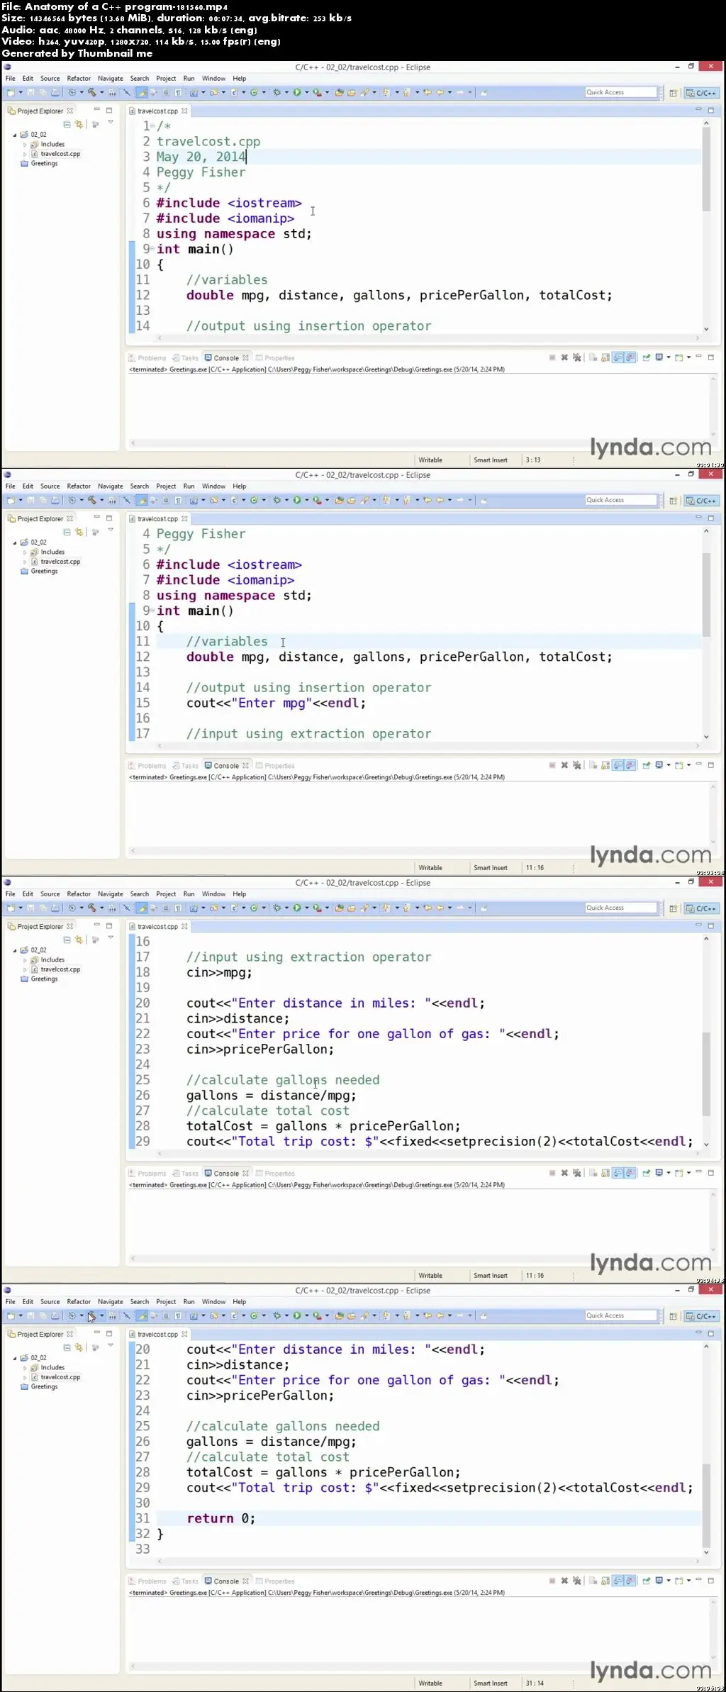
Task: Click the Build hammer icon in the 3:13 frame
Action: pyautogui.click(x=91, y=92)
